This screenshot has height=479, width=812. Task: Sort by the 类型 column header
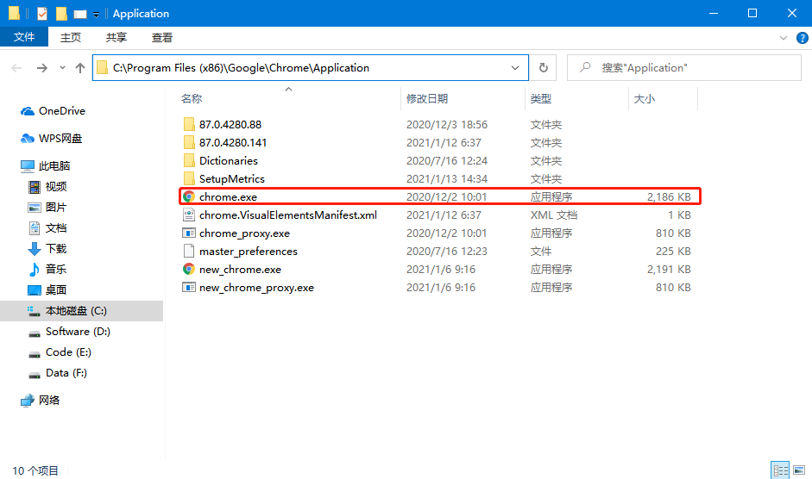[x=541, y=98]
